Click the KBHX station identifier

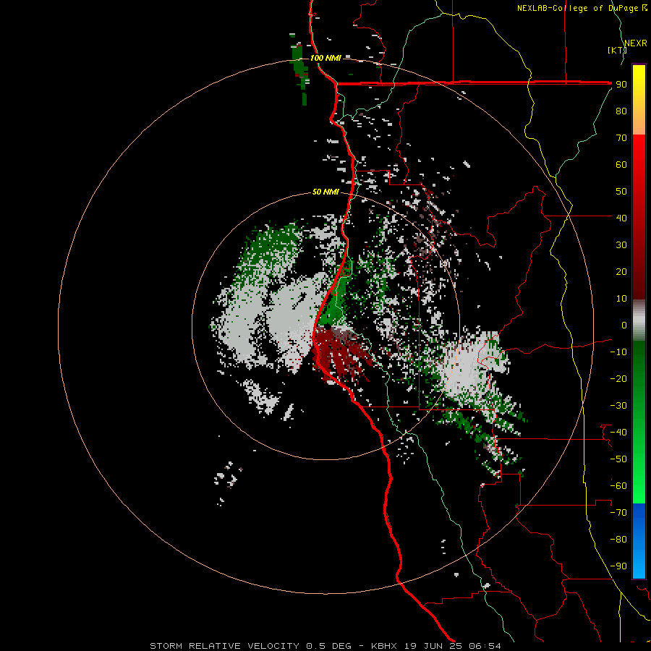[384, 646]
